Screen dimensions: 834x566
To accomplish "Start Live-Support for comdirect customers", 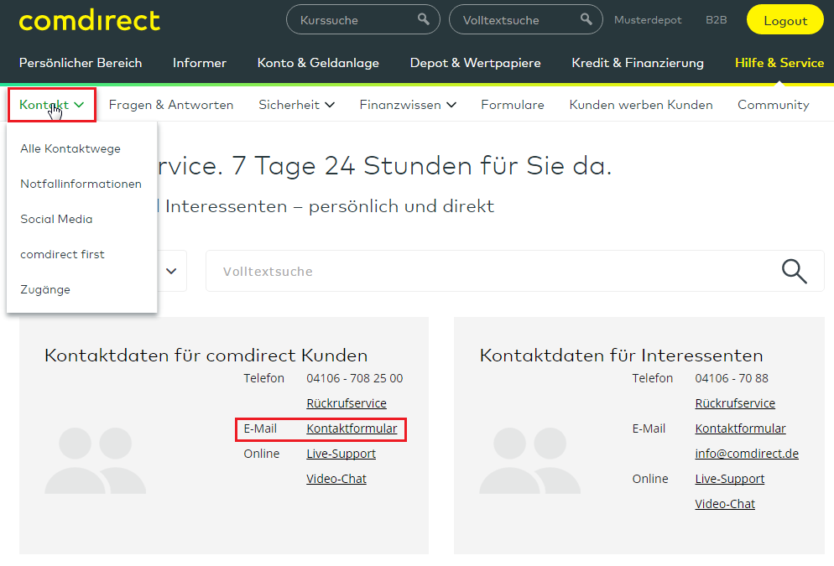I will point(341,453).
